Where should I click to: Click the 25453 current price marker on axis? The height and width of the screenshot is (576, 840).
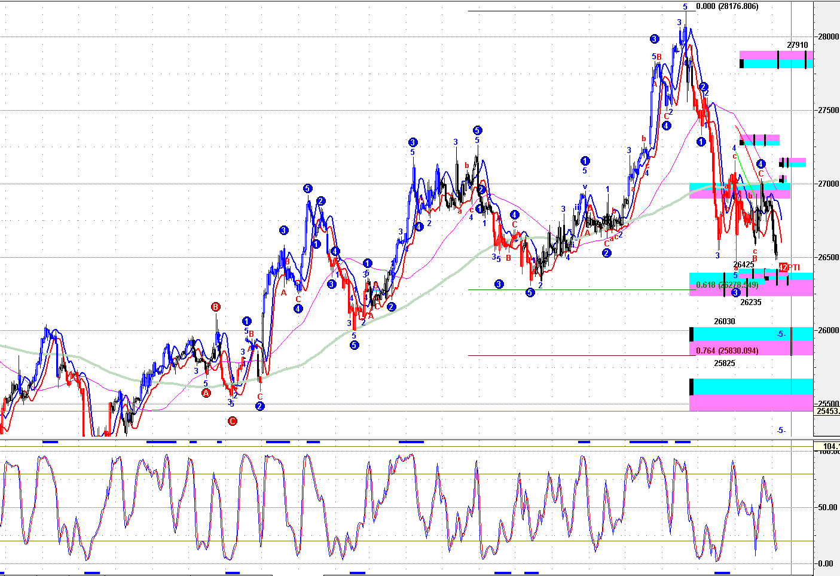tap(827, 411)
